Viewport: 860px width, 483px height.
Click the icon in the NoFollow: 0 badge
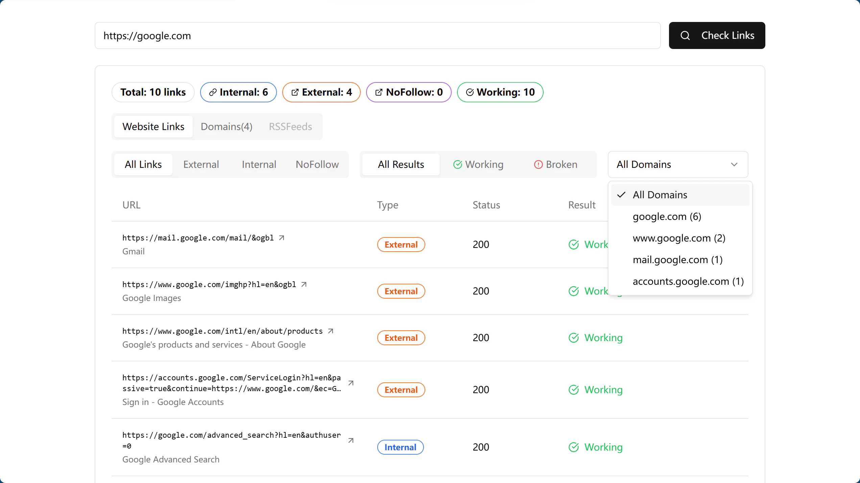[x=379, y=92]
